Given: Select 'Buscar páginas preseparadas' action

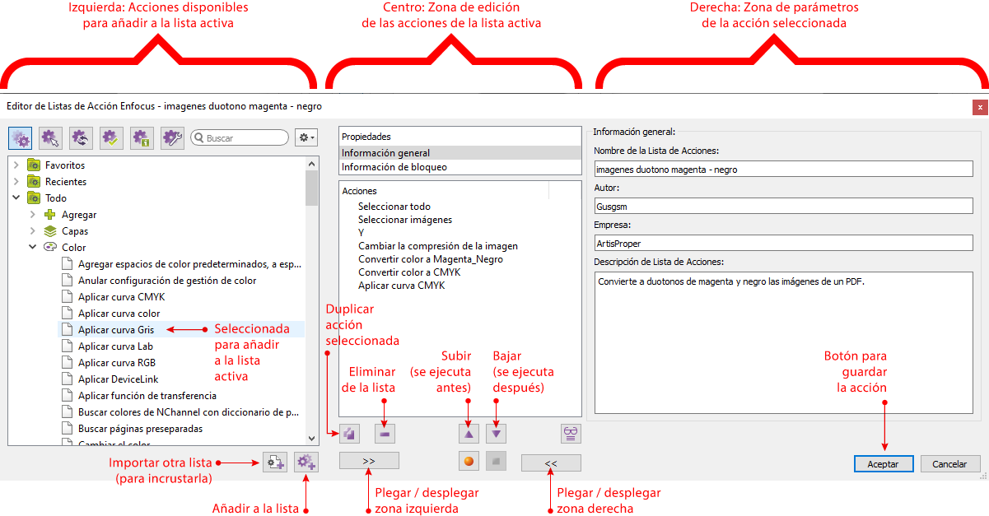Looking at the screenshot, I should tap(140, 429).
